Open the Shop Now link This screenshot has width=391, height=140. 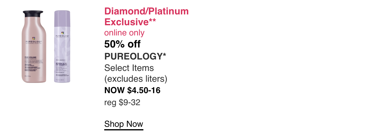pyautogui.click(x=124, y=124)
